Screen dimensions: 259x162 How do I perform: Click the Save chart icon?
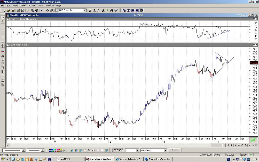13,10
